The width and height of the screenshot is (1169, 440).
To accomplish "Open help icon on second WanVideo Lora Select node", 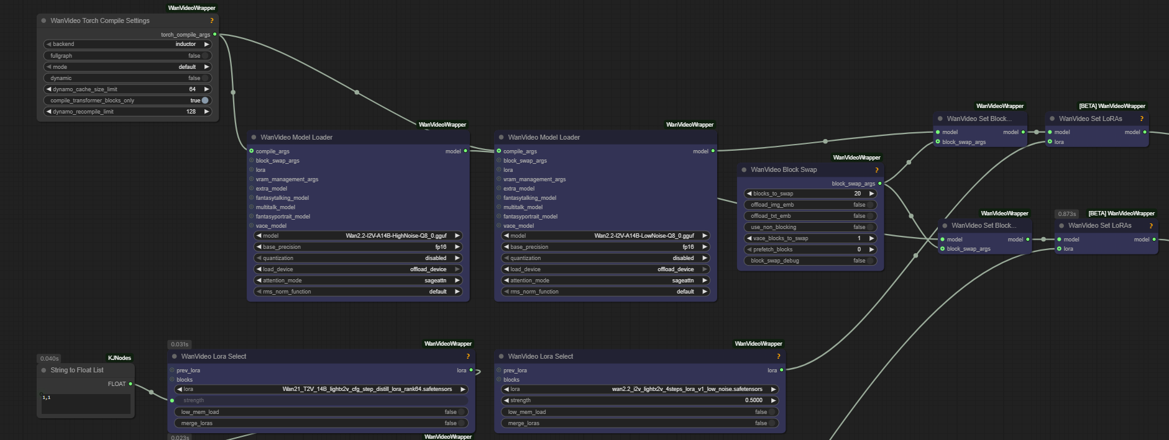I will click(x=778, y=356).
